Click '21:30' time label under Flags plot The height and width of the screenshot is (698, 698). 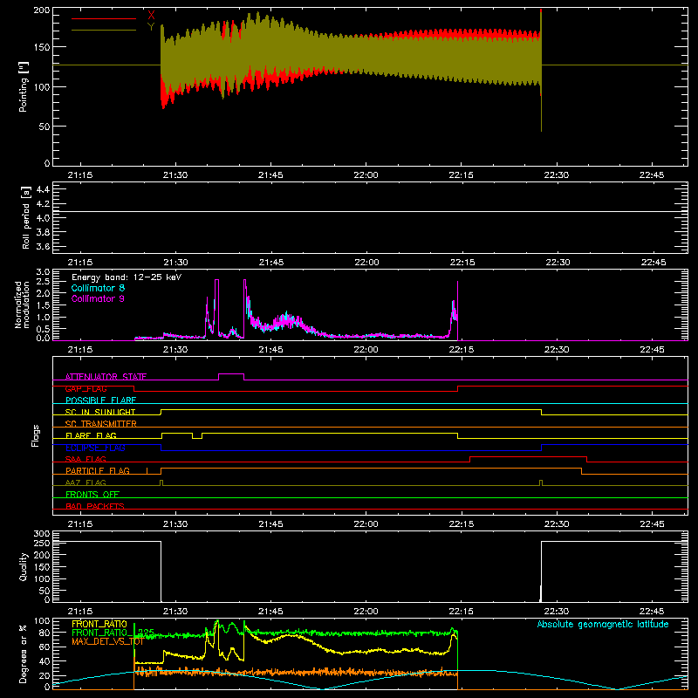[x=175, y=524]
